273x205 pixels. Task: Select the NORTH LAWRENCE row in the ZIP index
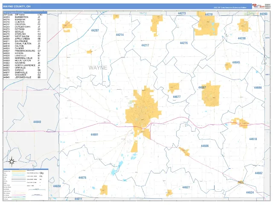pyautogui.click(x=22, y=65)
